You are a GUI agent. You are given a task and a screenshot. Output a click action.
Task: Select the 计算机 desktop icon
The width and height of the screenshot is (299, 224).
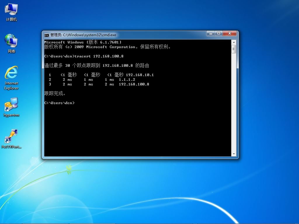point(11,12)
